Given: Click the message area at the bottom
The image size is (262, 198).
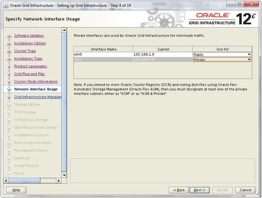Looking at the screenshot, I should point(162,171).
